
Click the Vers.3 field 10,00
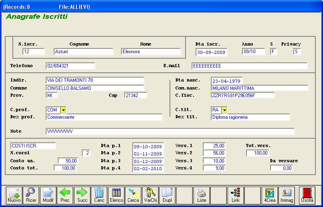pos(214,161)
